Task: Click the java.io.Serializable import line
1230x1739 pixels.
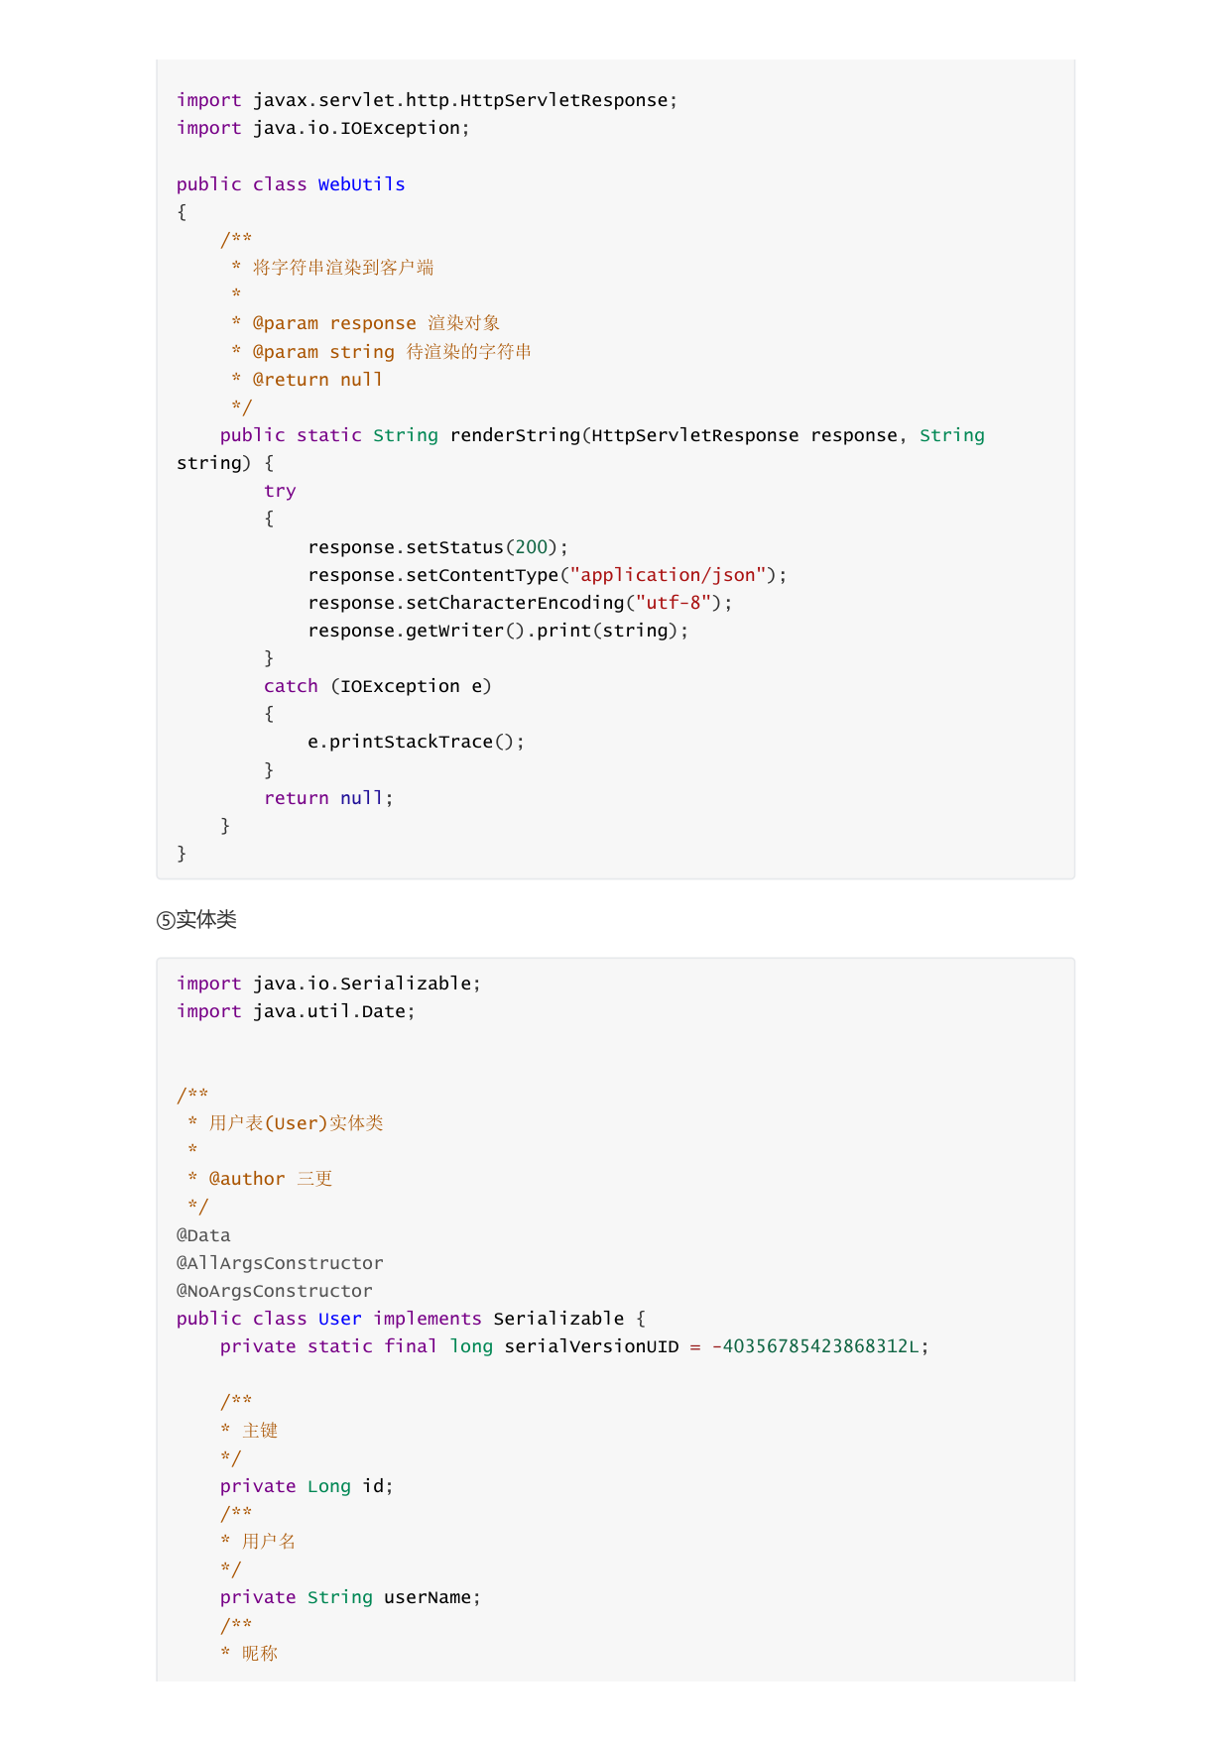Action: [x=328, y=984]
